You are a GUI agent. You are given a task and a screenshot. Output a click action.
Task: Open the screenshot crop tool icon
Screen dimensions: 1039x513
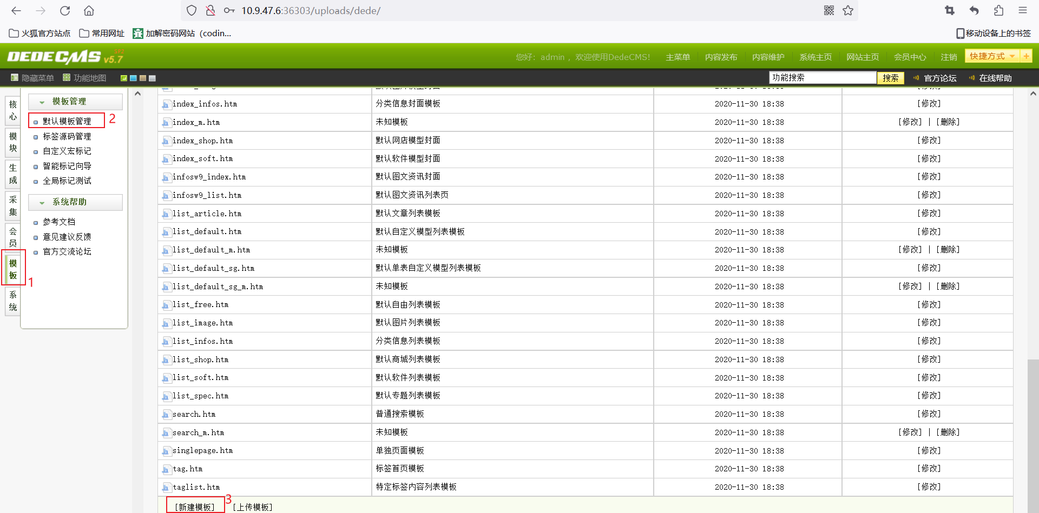coord(950,10)
